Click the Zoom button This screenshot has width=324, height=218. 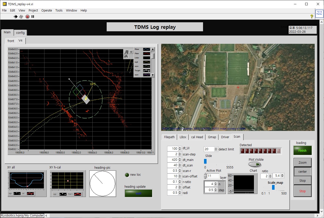[x=302, y=162]
